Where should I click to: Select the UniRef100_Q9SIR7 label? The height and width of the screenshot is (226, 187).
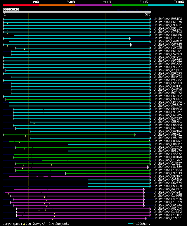168,176
